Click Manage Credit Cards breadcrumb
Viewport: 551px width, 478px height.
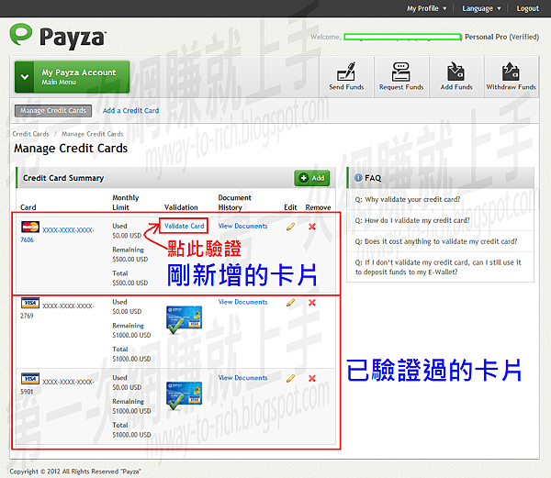[x=93, y=134]
